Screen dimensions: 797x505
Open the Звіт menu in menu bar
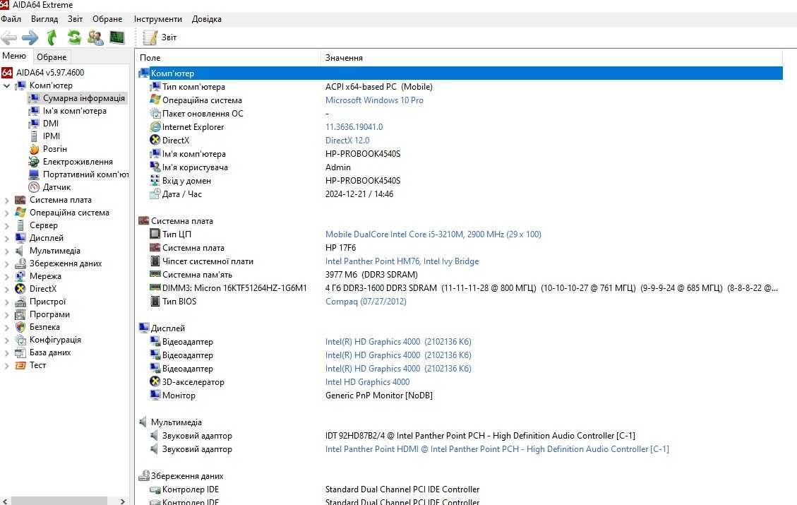[x=76, y=19]
